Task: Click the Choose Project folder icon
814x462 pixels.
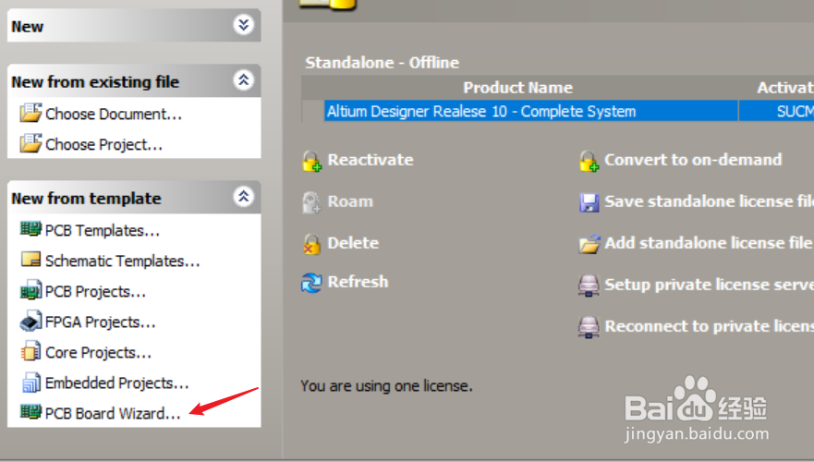Action: click(30, 143)
